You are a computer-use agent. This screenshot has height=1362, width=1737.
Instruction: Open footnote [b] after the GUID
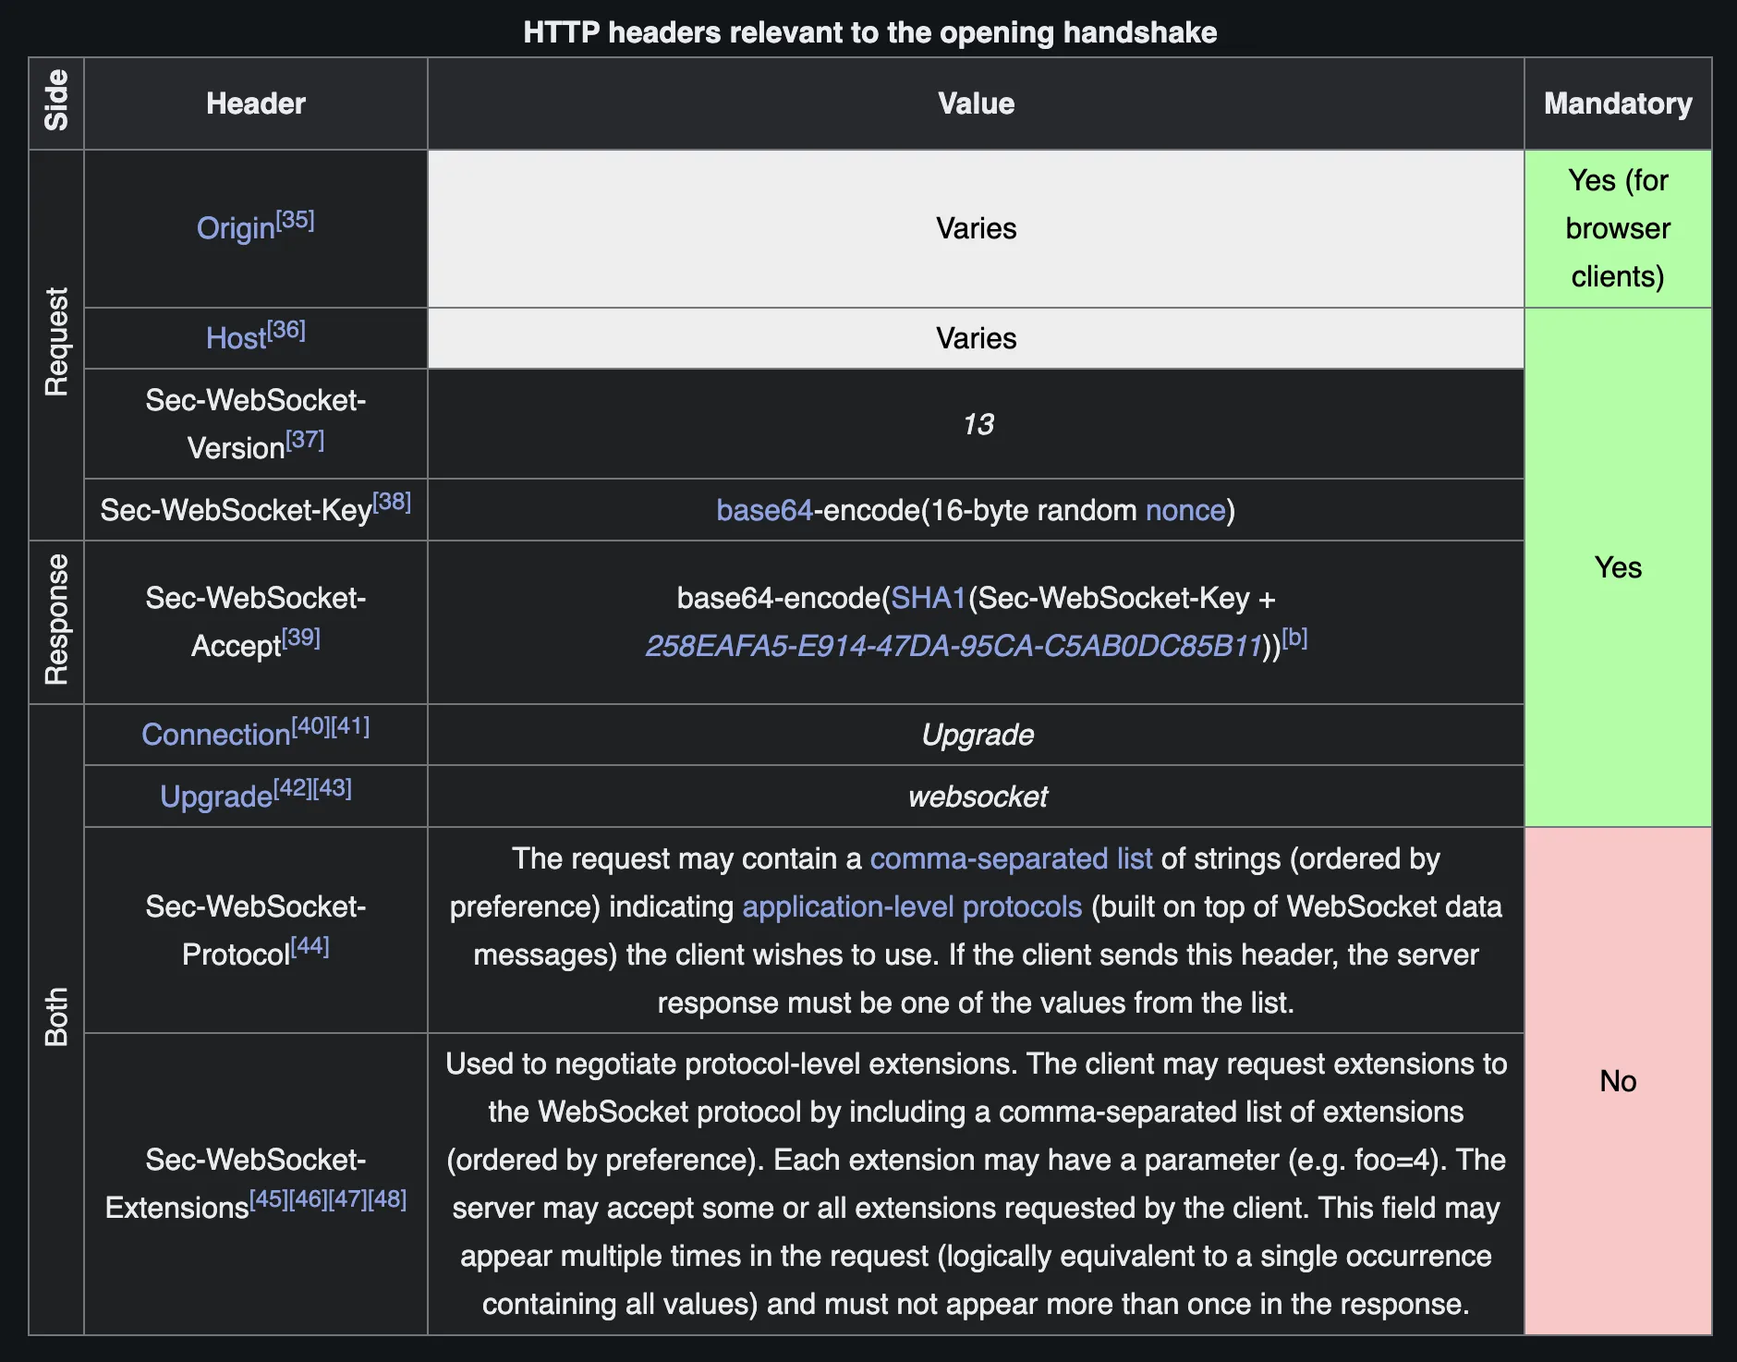[1295, 638]
